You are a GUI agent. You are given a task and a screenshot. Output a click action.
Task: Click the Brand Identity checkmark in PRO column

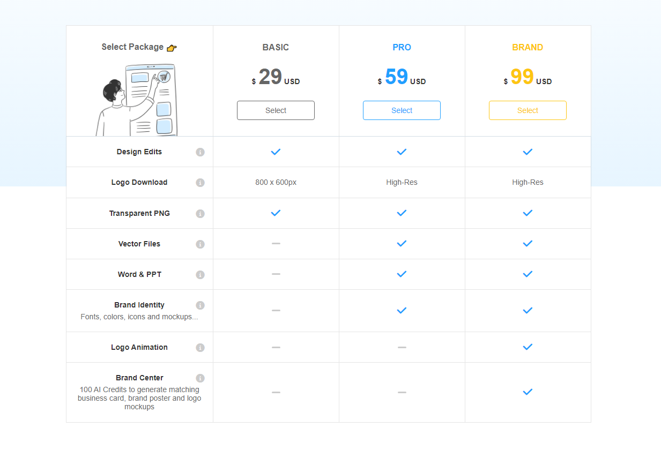(x=402, y=311)
